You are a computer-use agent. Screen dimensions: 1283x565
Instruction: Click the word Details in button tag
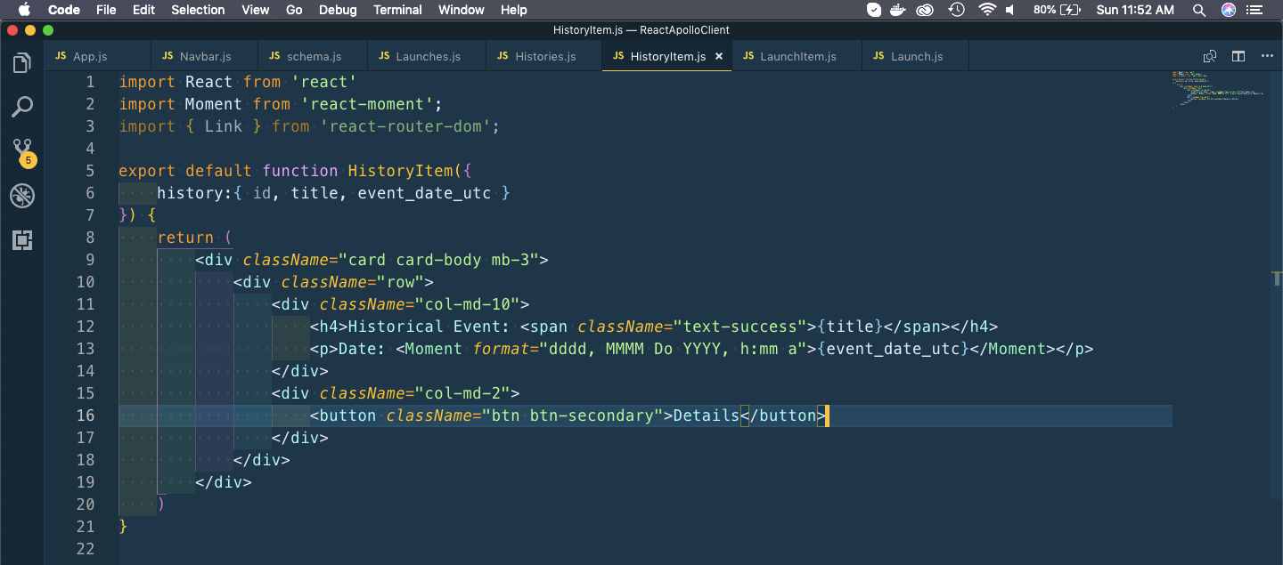(x=707, y=416)
